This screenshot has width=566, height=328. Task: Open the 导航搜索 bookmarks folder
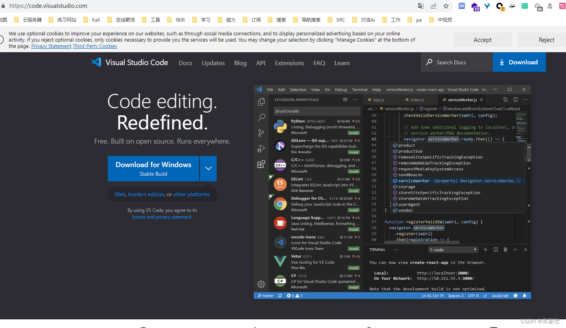pyautogui.click(x=307, y=20)
